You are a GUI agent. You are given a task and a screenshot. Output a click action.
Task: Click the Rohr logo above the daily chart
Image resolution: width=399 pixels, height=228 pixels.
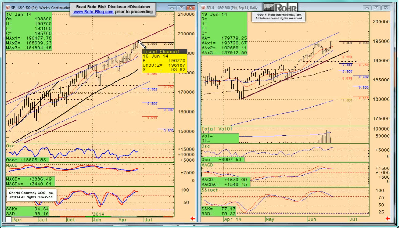280,7
